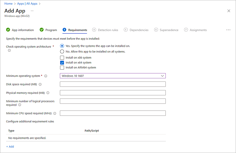Viewport: 236px width, 153px height.
Task: Click the Physical memory required input field
Action: 113,93
